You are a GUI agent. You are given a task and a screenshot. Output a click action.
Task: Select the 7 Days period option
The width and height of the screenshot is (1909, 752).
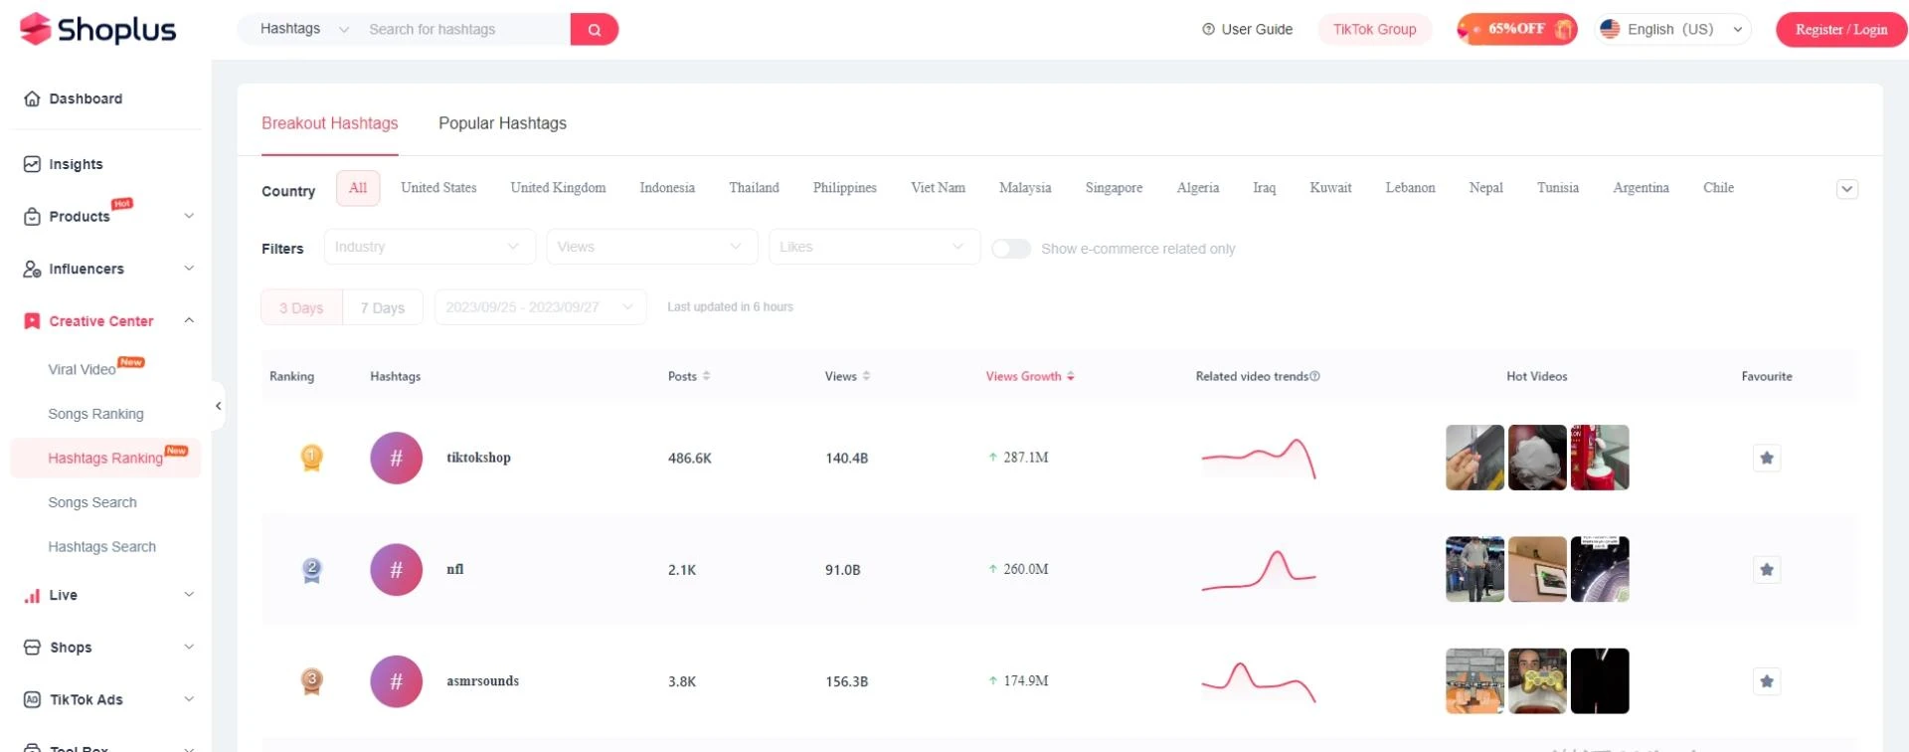point(383,308)
